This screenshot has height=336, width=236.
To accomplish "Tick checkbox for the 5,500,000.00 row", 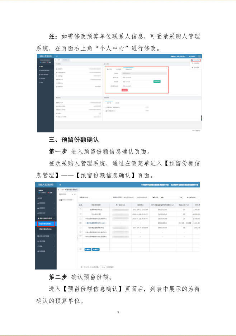I will (x=80, y=223).
